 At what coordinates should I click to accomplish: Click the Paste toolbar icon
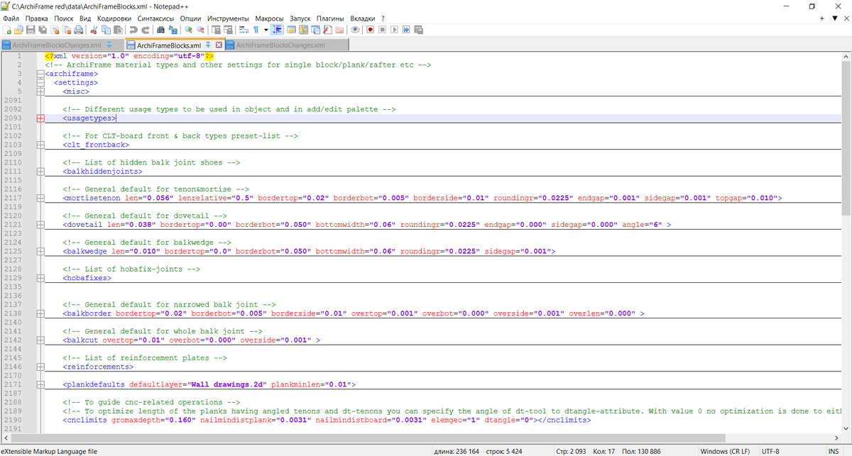[x=119, y=30]
